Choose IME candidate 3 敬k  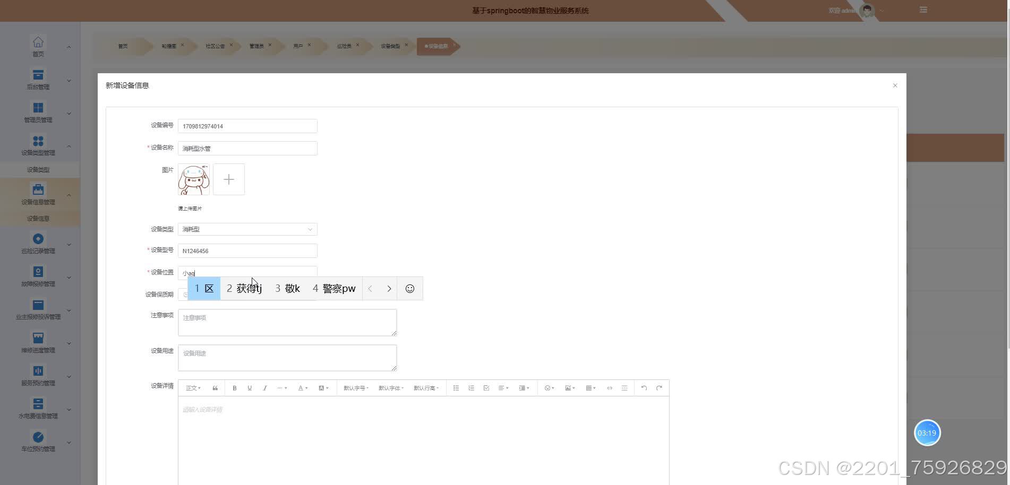point(287,289)
